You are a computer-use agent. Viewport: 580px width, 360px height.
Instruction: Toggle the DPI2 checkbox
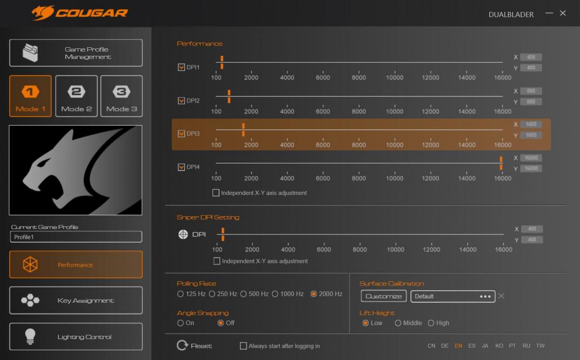click(182, 100)
